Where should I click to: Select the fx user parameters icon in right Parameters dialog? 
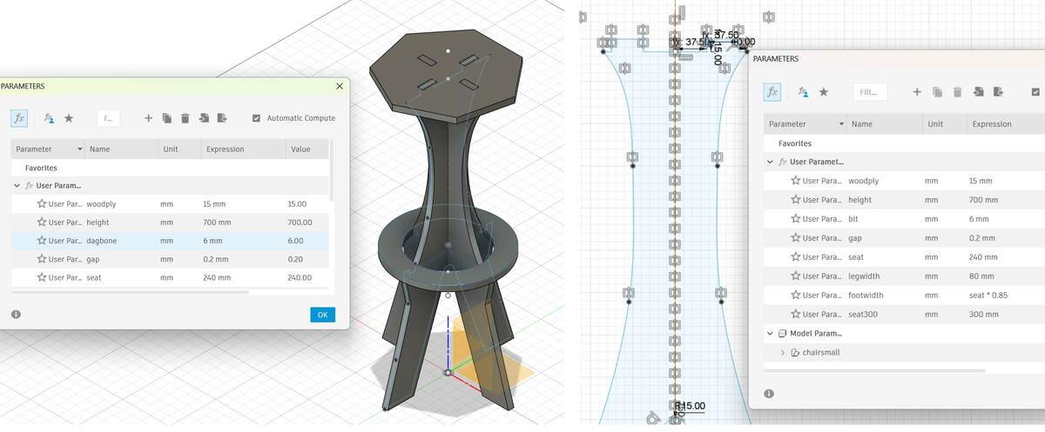tap(772, 91)
